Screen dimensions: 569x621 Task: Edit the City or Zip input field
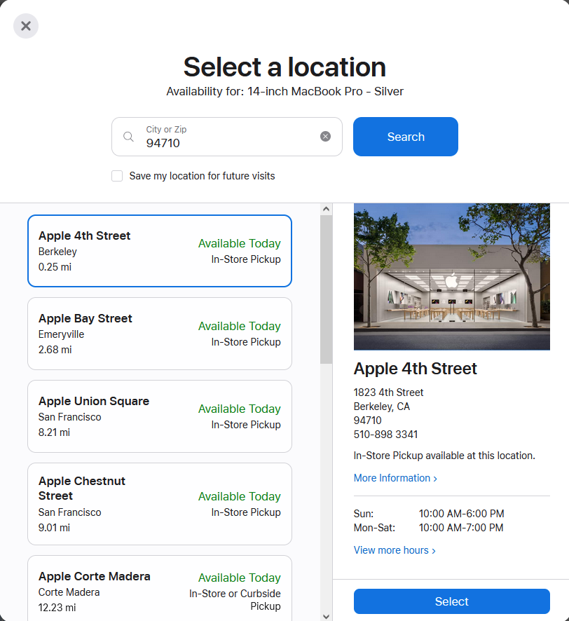point(227,137)
